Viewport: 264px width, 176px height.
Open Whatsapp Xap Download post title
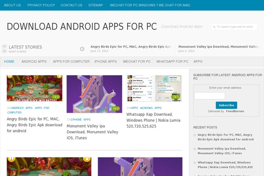click(154, 120)
